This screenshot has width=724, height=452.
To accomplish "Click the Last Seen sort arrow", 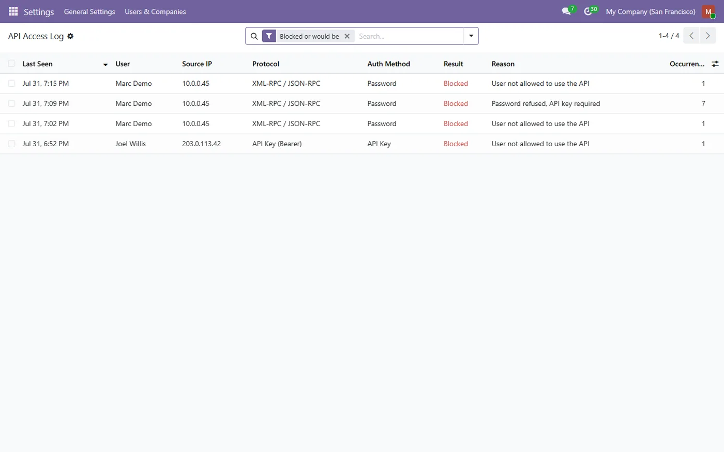I will pos(105,65).
